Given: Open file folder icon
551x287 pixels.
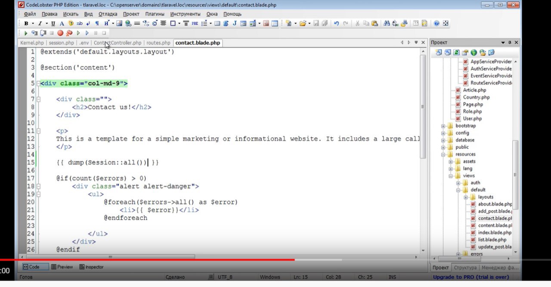Looking at the screenshot, I should pos(303,24).
